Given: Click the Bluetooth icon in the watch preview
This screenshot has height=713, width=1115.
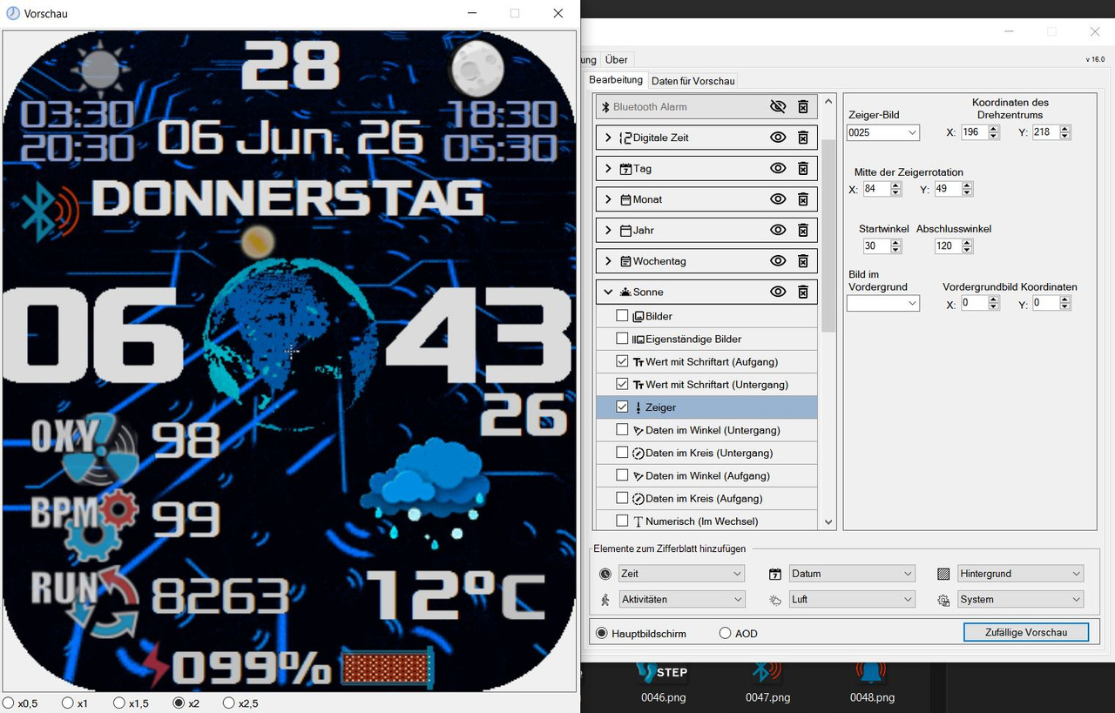Looking at the screenshot, I should [51, 212].
